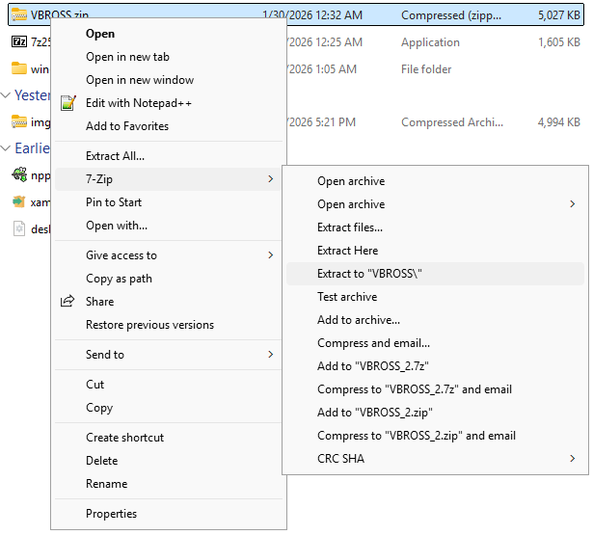Click the npp installer file icon
Image resolution: width=593 pixels, height=535 pixels.
[18, 175]
